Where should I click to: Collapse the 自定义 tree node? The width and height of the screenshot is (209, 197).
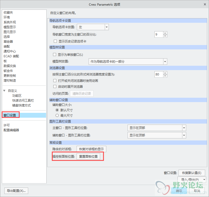tap(4, 91)
